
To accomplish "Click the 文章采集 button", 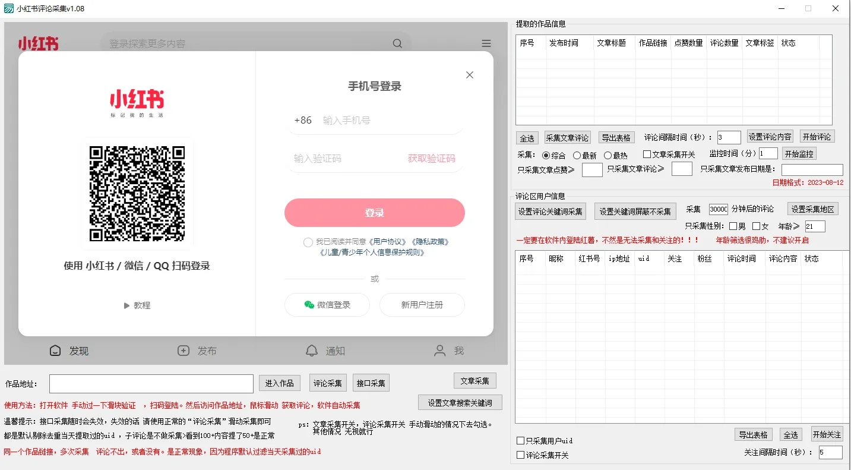I will point(474,381).
